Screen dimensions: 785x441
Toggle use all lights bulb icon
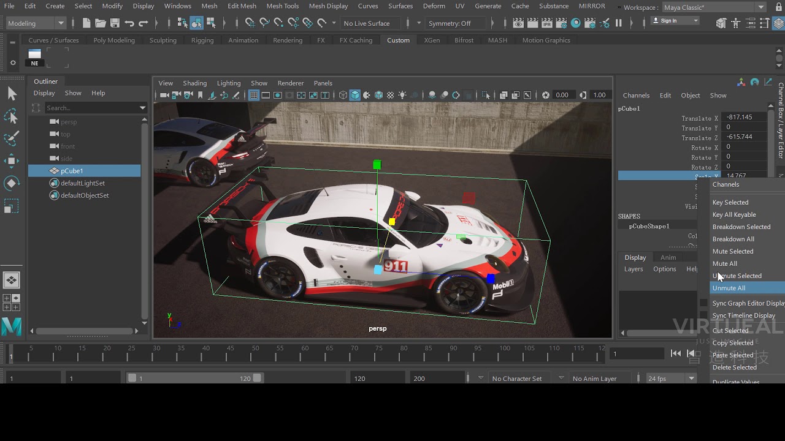pyautogui.click(x=402, y=95)
